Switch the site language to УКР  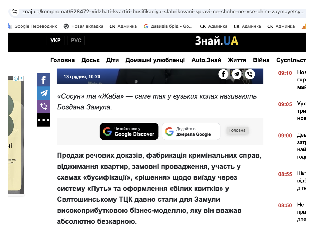tap(55, 41)
